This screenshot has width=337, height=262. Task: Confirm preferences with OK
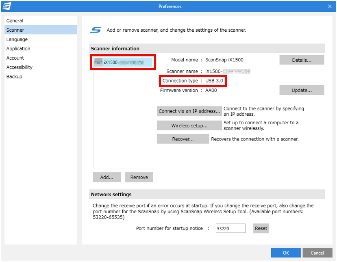click(x=286, y=253)
